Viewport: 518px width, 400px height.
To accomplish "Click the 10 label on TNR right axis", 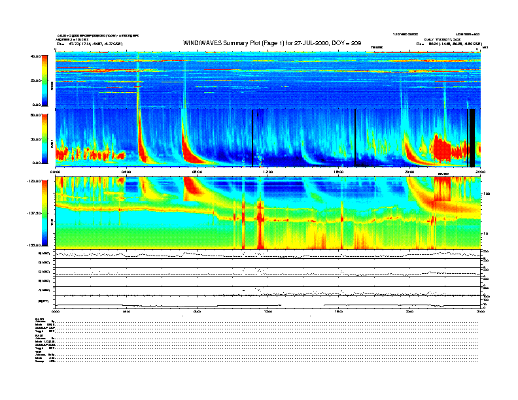I will point(485,234).
